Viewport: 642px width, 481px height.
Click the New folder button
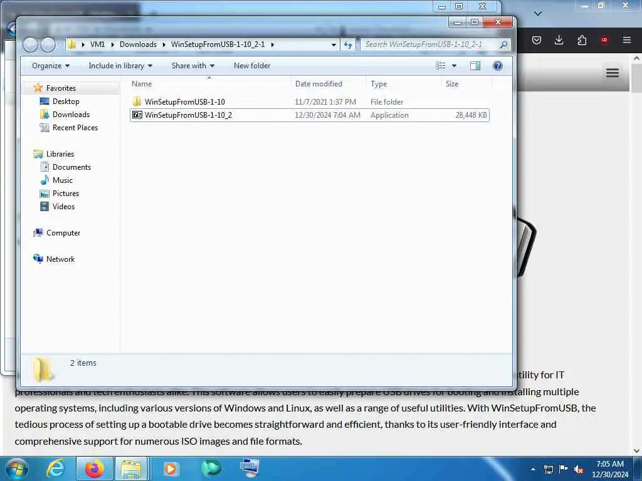click(252, 66)
